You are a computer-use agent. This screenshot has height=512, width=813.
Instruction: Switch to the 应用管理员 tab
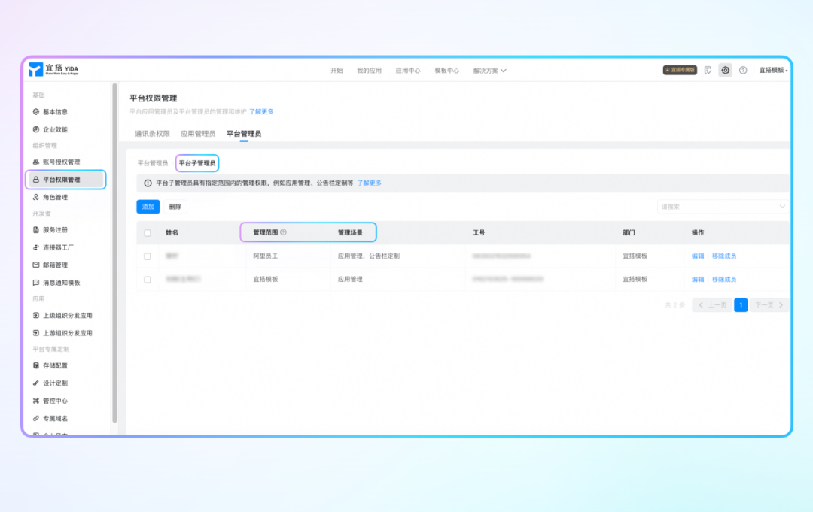click(198, 134)
